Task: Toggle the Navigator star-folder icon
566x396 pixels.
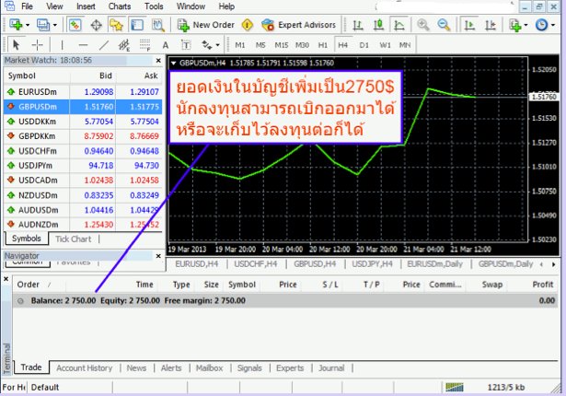Action: click(116, 25)
